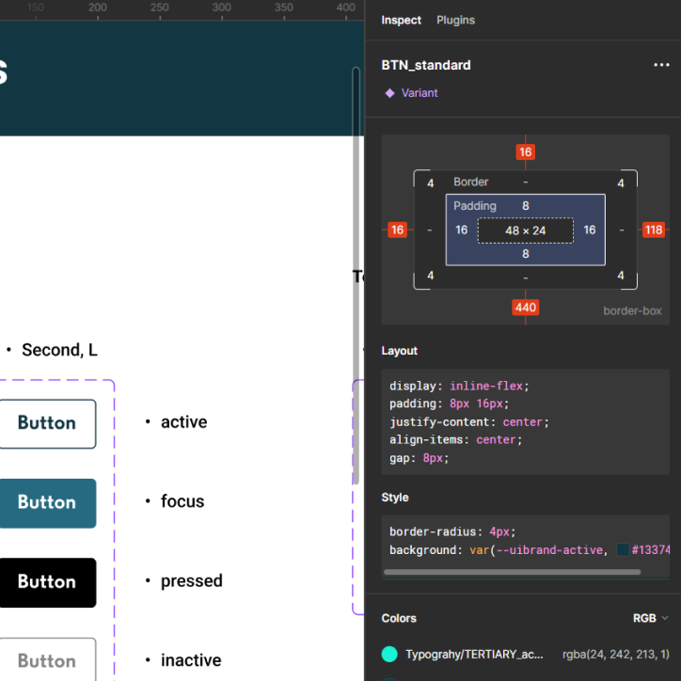The image size is (681, 681).
Task: Click the teal Typograhy/TERTIARY color swatch
Action: pyautogui.click(x=389, y=654)
